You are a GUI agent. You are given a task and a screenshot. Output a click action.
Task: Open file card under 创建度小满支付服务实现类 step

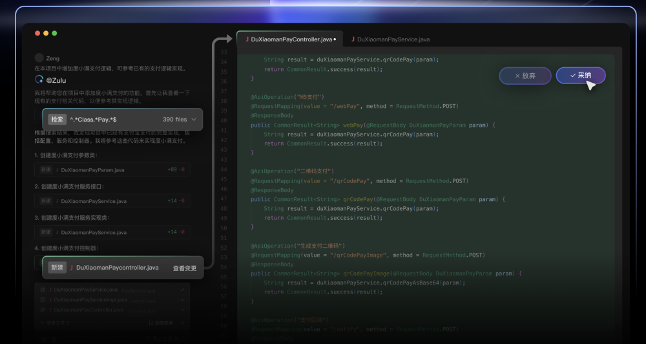[x=112, y=232]
